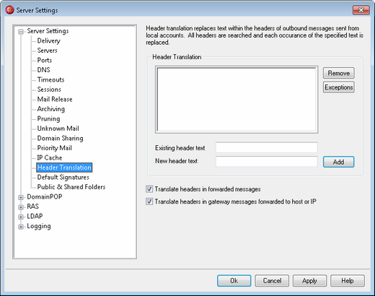Expand the DomainPOP tree node

(21, 197)
